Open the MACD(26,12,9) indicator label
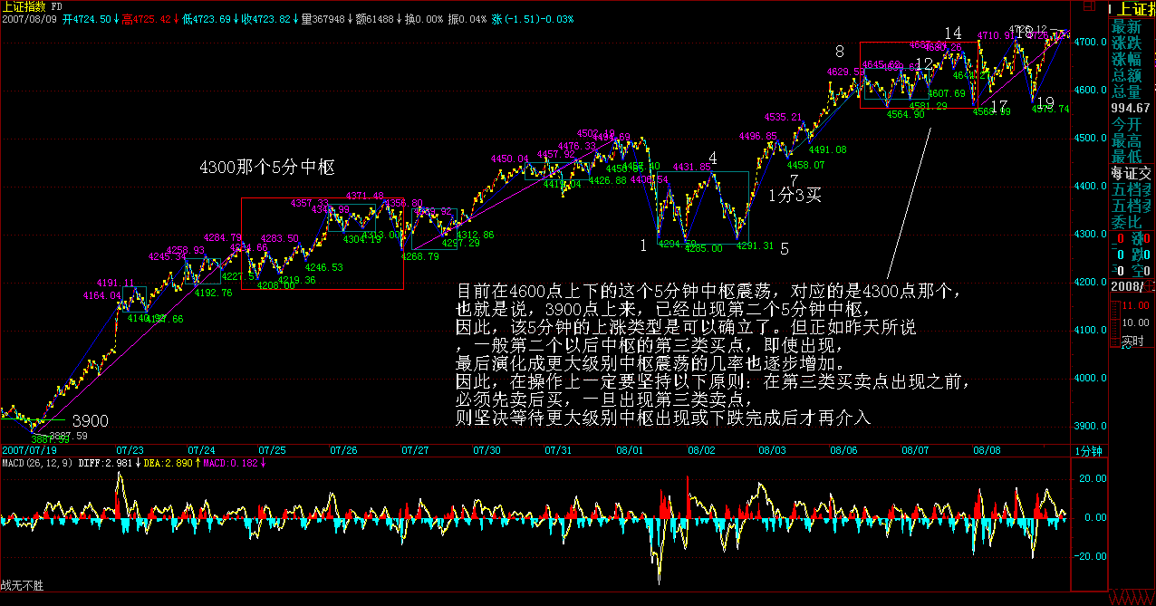This screenshot has width=1156, height=606. click(38, 464)
